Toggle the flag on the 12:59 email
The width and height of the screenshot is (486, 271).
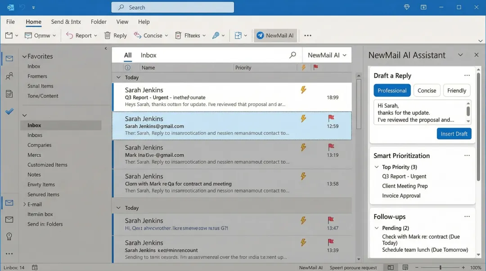click(332, 118)
